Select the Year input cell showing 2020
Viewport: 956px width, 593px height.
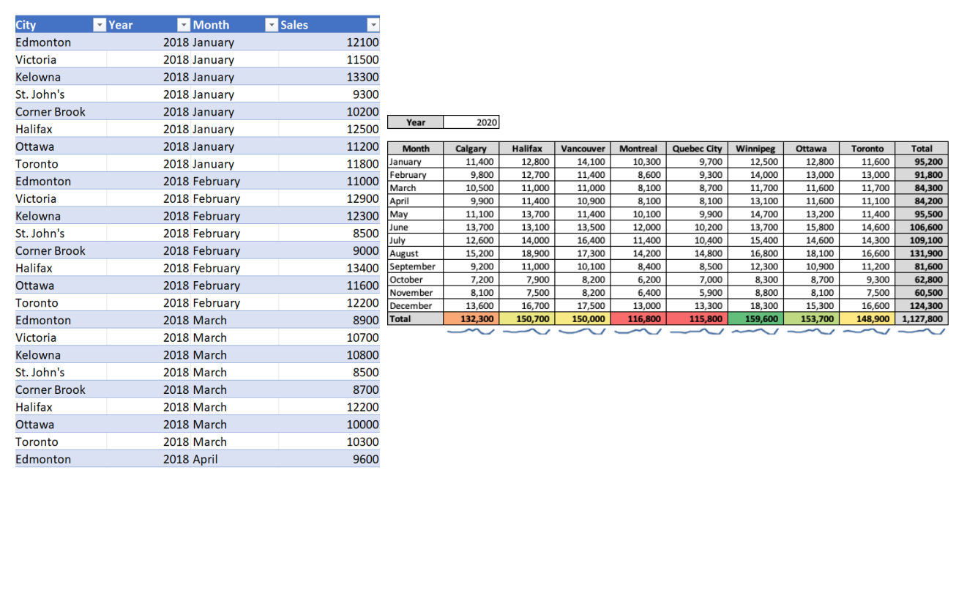click(471, 122)
